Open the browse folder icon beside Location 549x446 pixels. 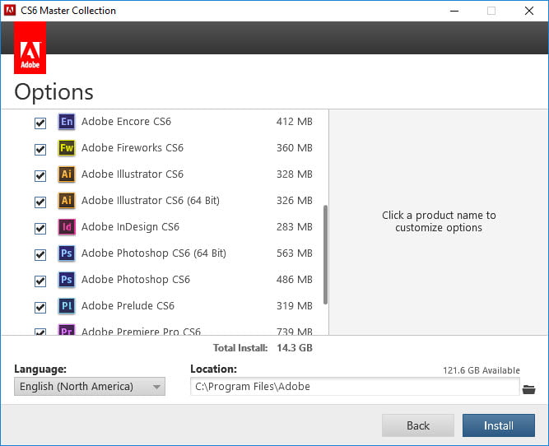tap(528, 389)
